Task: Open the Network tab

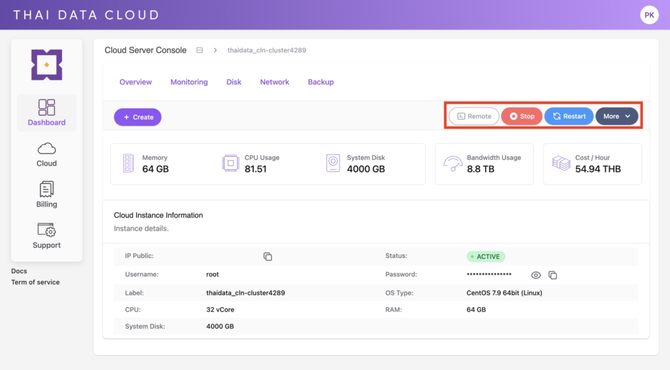Action: [x=274, y=82]
